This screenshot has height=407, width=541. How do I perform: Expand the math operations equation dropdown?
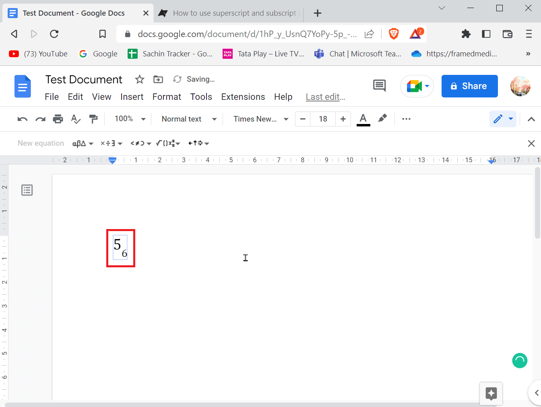[x=168, y=143]
